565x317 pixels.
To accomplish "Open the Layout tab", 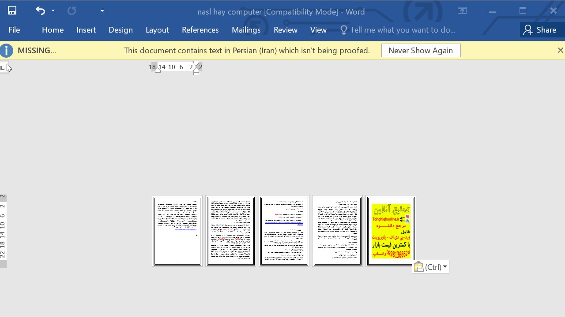I will tap(157, 30).
